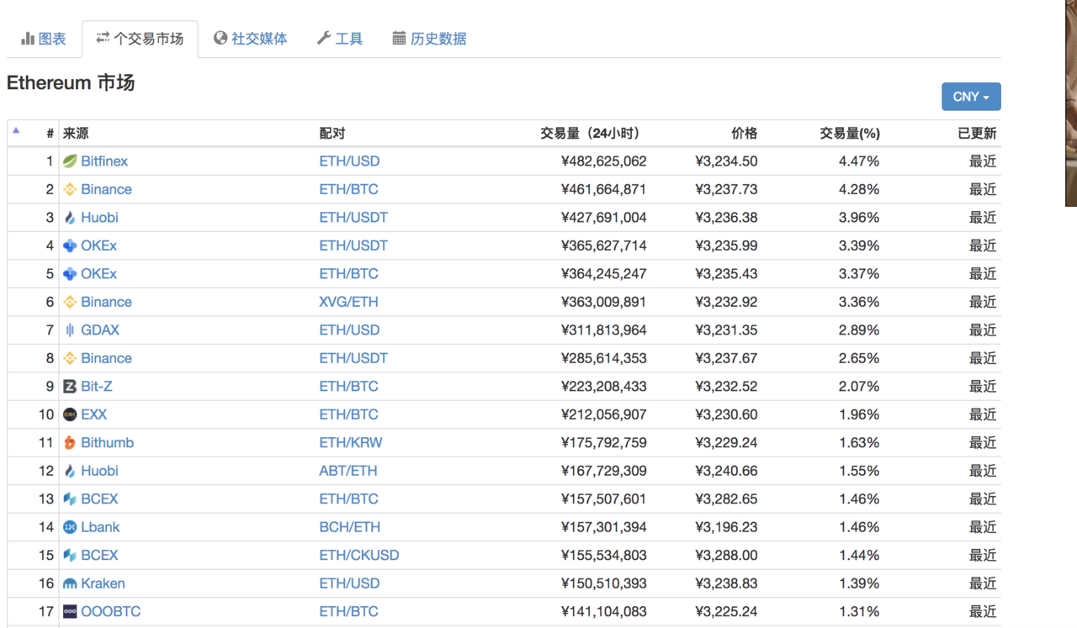Open the BCH/ETH pair link
The image size is (1077, 628).
coord(349,527)
